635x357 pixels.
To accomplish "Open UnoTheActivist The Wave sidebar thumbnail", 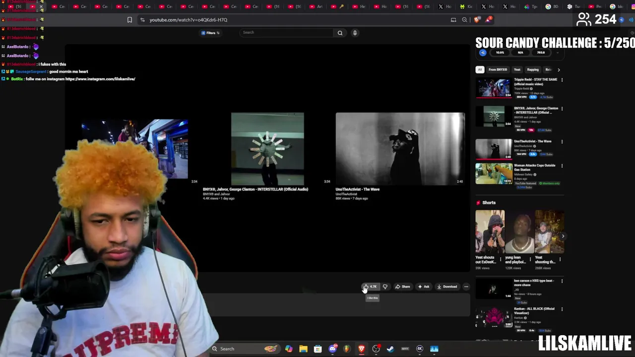I will (x=493, y=149).
